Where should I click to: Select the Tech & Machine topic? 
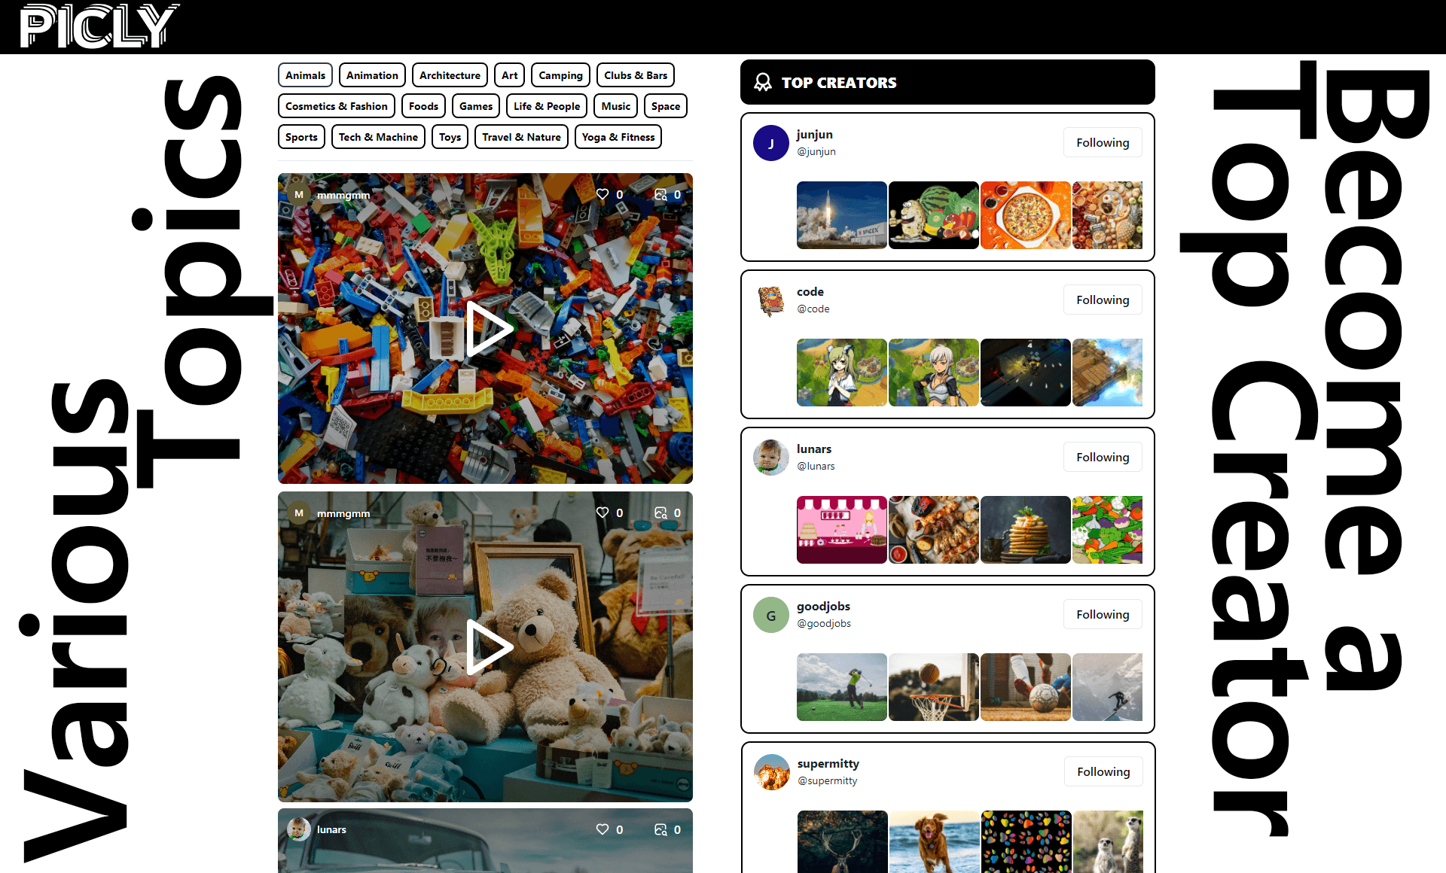(378, 137)
